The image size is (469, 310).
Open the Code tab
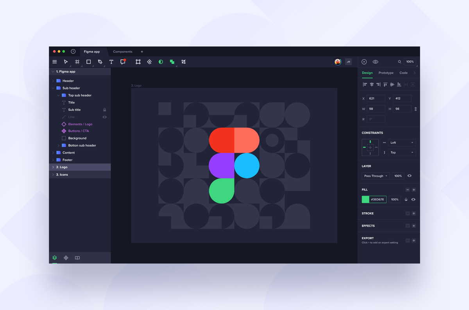403,73
